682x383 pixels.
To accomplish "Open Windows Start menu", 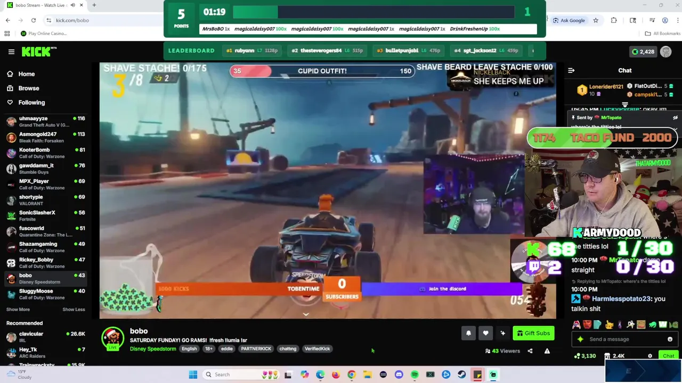I will click(193, 374).
